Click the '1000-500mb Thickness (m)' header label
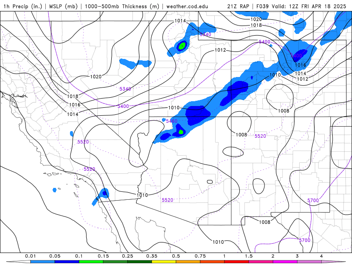352x264 pixels. 122,6
